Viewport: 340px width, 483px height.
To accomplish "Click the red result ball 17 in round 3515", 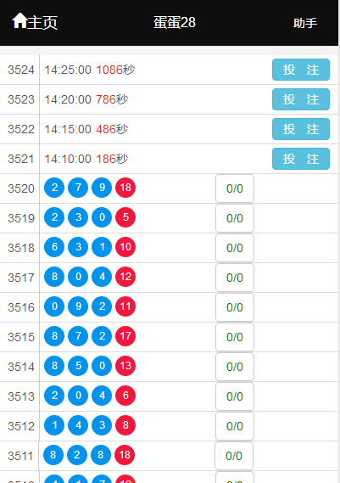I will tap(125, 336).
